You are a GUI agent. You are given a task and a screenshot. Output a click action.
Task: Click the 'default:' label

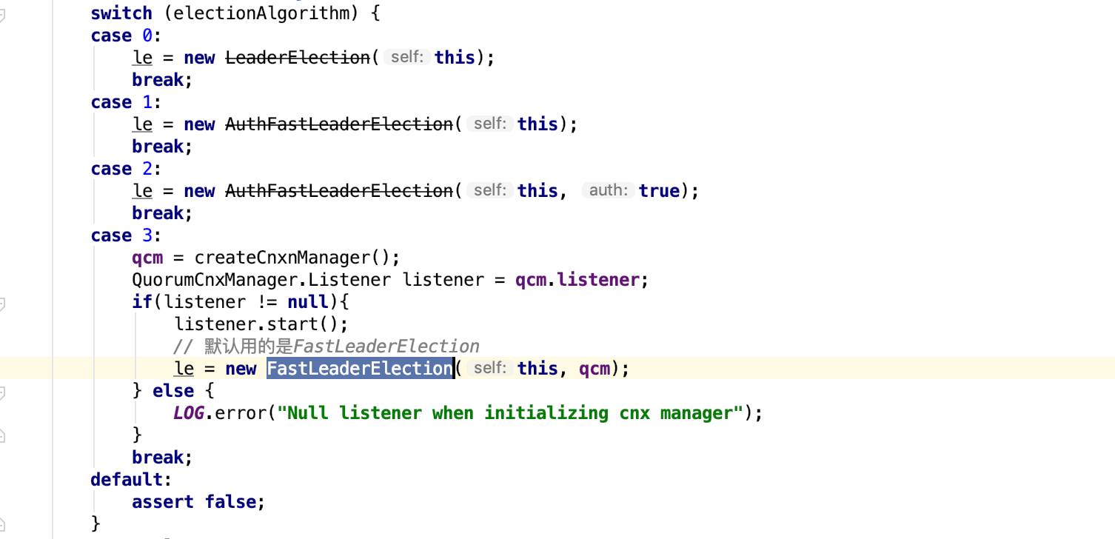pyautogui.click(x=131, y=479)
